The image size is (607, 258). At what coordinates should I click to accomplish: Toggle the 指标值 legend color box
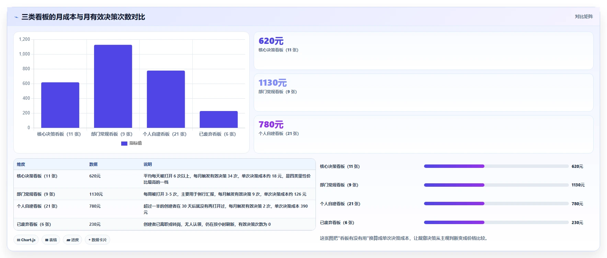pyautogui.click(x=124, y=143)
